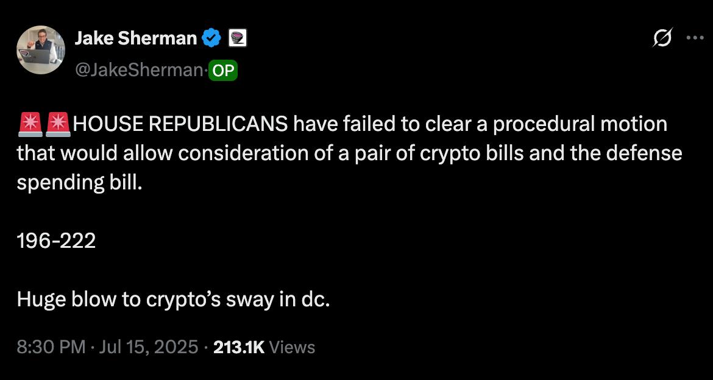Open the three-dot more options menu
The image size is (713, 380).
pos(694,38)
